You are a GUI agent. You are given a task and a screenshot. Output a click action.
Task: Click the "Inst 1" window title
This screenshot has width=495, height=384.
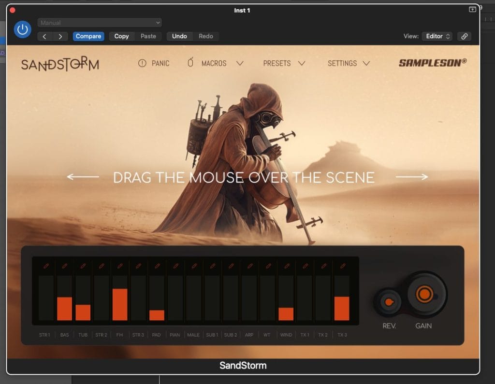[242, 11]
